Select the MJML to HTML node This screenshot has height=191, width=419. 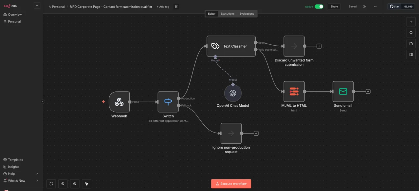pyautogui.click(x=294, y=91)
